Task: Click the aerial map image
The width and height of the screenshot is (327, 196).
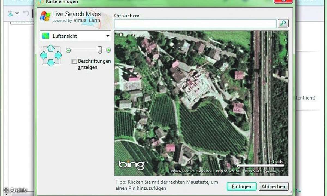Action: [201, 103]
